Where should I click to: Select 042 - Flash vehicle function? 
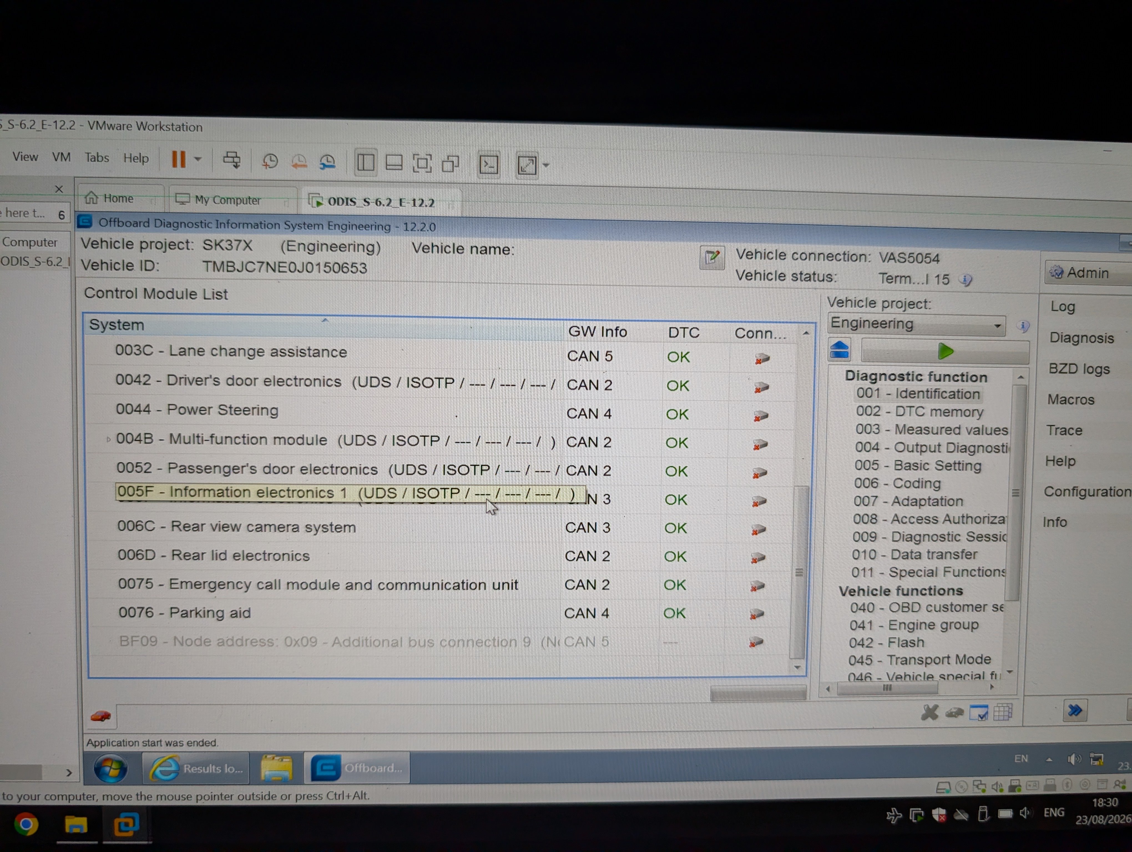tap(886, 642)
